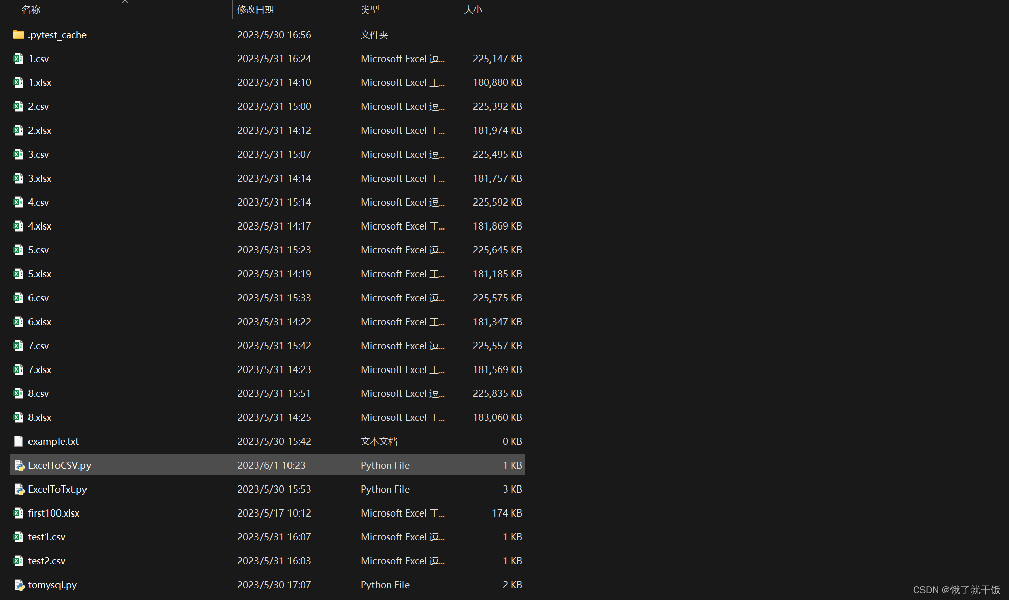Click the Excel icon beside 3.csv
Image resolution: width=1009 pixels, height=600 pixels.
coord(19,154)
